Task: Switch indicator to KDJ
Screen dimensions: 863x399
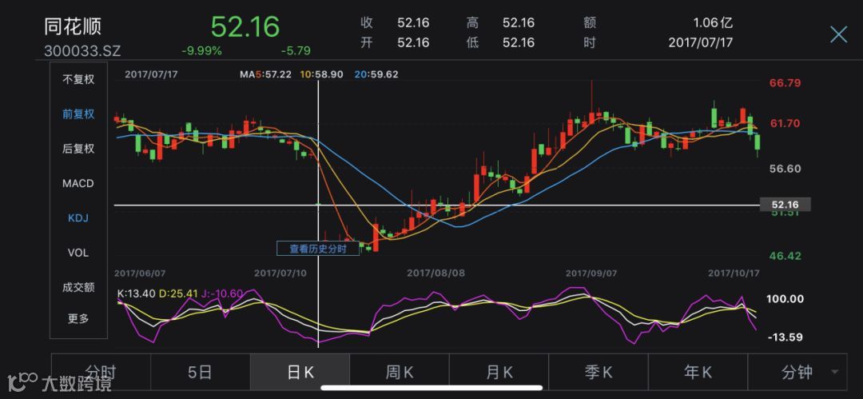Action: point(78,218)
